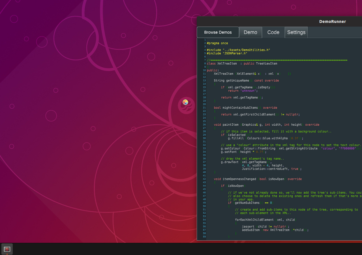Click the "#pragma once" code line
This screenshot has height=255, width=362.
pyautogui.click(x=217, y=43)
